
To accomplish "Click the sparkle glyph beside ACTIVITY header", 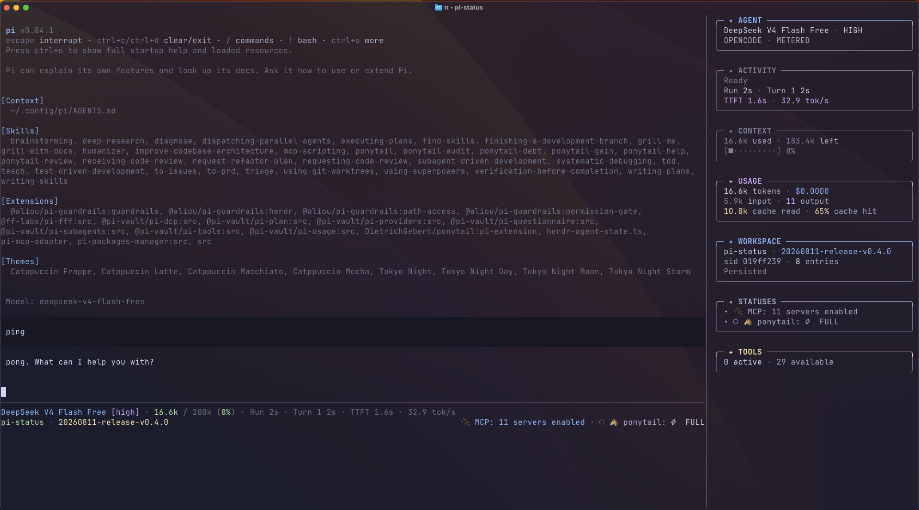I will click(731, 71).
